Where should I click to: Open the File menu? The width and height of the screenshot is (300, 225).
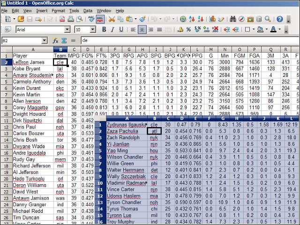pos(4,11)
